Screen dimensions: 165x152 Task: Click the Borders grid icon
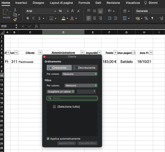51,18
